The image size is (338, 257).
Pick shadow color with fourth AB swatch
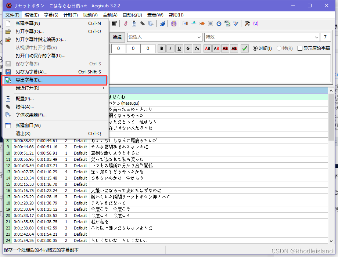[234, 48]
